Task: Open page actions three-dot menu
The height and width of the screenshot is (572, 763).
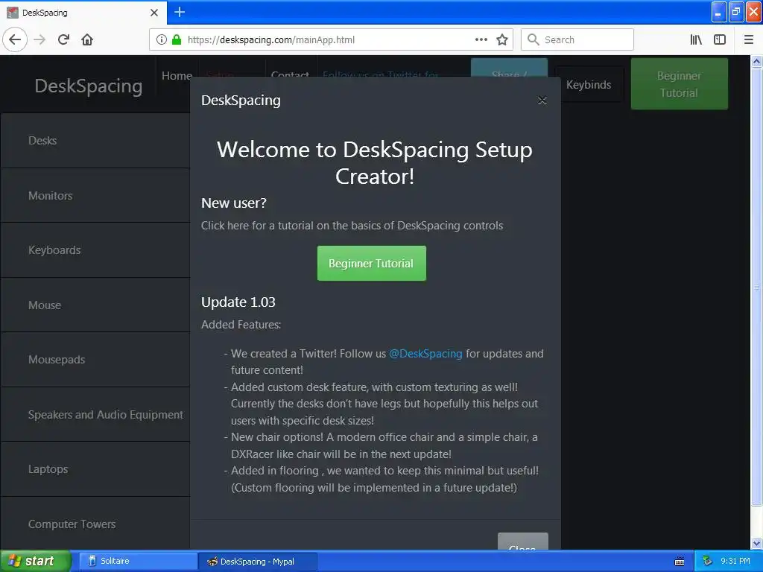Action: point(481,39)
